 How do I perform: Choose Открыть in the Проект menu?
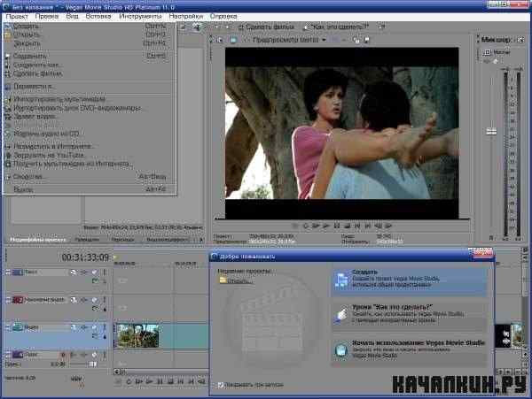coord(90,35)
